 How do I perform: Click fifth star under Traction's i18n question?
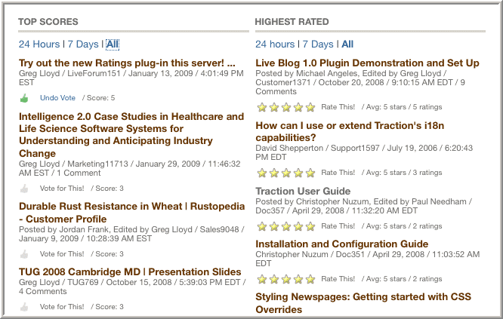point(310,173)
